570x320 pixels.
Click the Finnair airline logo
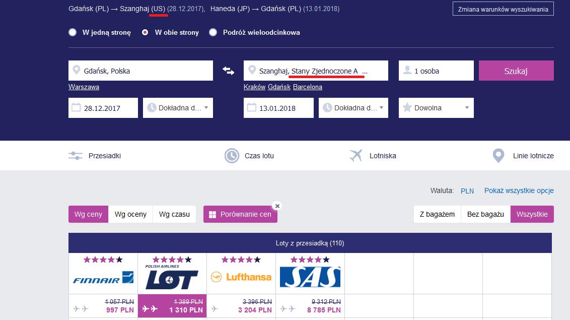pos(103,278)
